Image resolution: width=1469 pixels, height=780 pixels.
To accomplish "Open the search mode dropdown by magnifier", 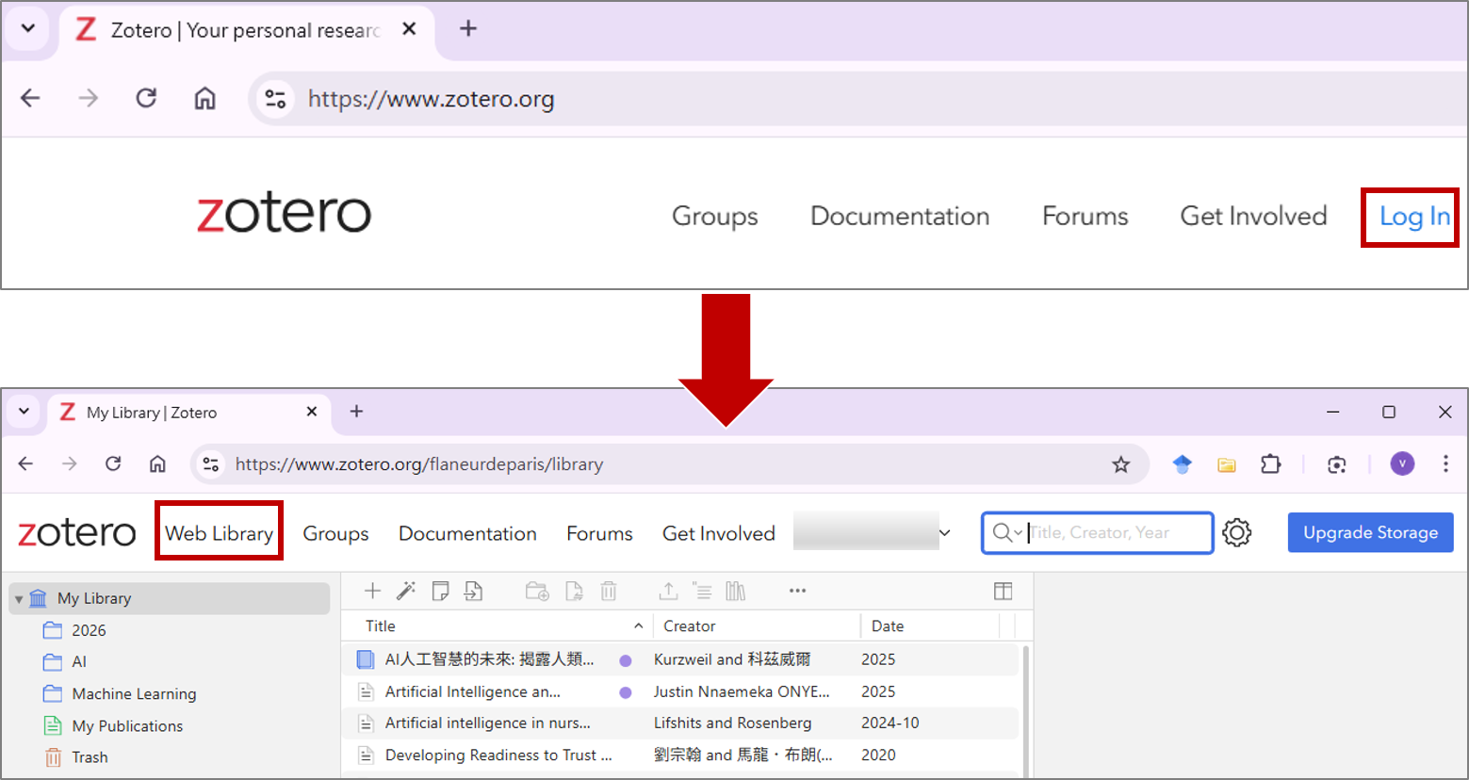I will (x=1006, y=533).
